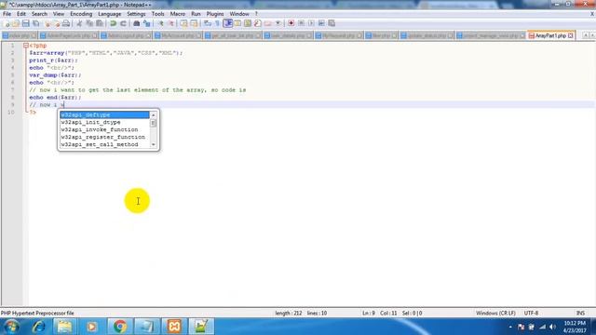Toggle the Word wrap toolbar button
The image size is (596, 335).
[x=208, y=23]
